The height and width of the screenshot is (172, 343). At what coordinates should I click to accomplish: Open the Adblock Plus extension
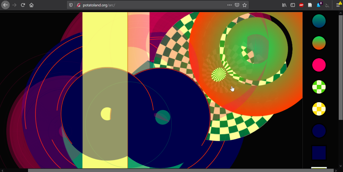click(x=301, y=5)
